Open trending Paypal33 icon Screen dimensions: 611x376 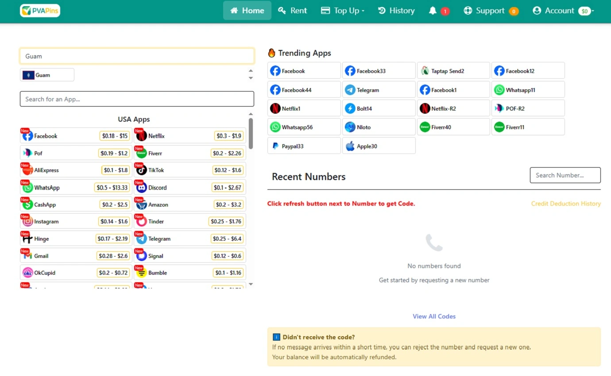coord(275,146)
